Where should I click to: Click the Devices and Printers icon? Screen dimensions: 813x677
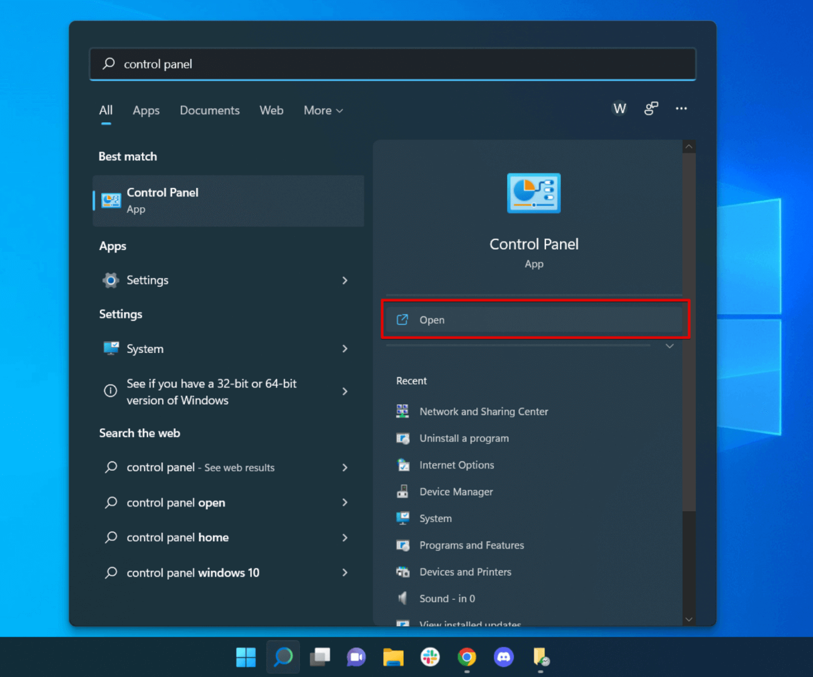point(403,572)
